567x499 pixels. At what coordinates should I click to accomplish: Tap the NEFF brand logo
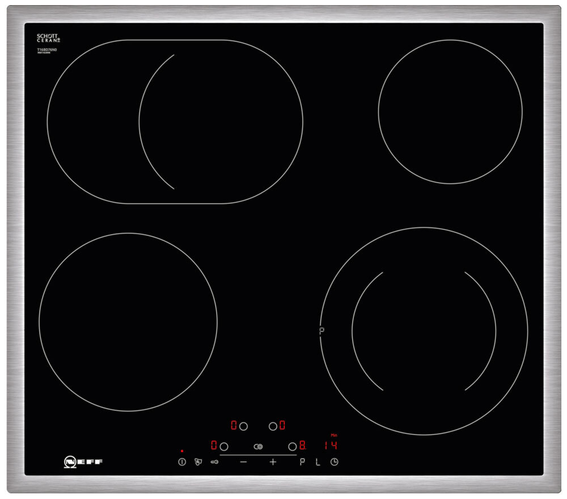[x=83, y=462]
